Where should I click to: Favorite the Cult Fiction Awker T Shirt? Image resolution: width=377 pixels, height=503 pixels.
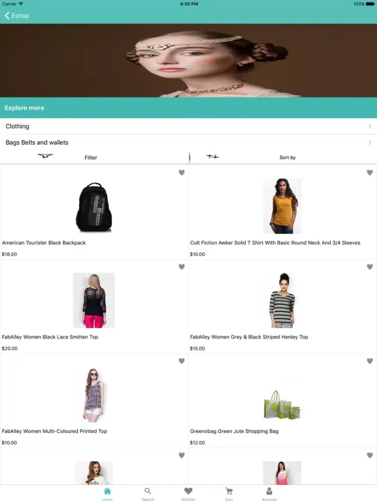(x=369, y=173)
